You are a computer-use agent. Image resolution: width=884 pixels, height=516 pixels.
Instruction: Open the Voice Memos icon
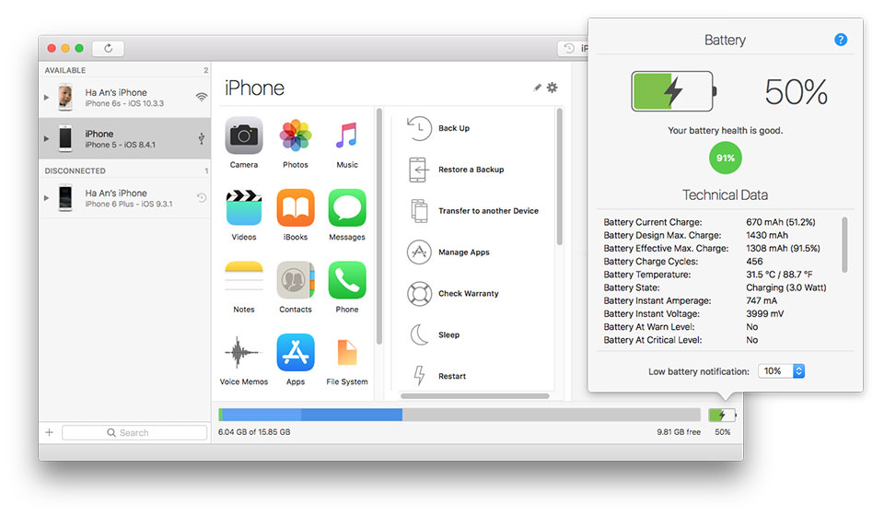pos(243,352)
